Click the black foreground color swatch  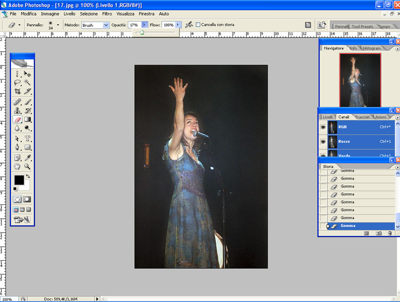[19, 180]
